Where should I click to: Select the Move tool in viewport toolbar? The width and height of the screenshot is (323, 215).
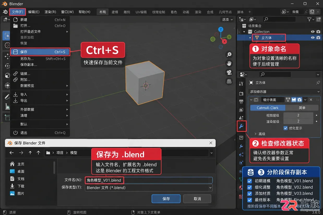pyautogui.click(x=7, y=56)
